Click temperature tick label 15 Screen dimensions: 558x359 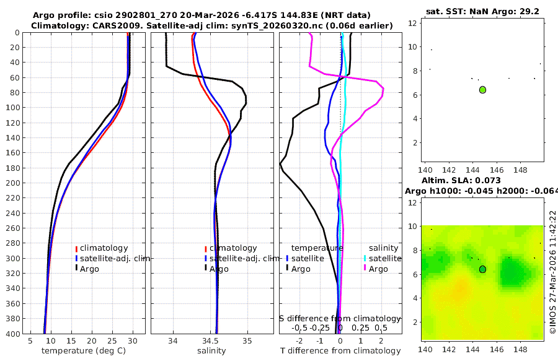click(71, 341)
